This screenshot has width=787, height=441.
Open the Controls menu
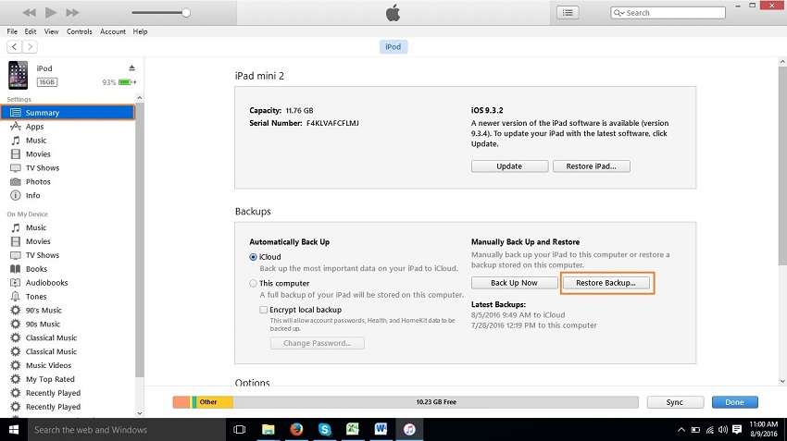pos(79,31)
